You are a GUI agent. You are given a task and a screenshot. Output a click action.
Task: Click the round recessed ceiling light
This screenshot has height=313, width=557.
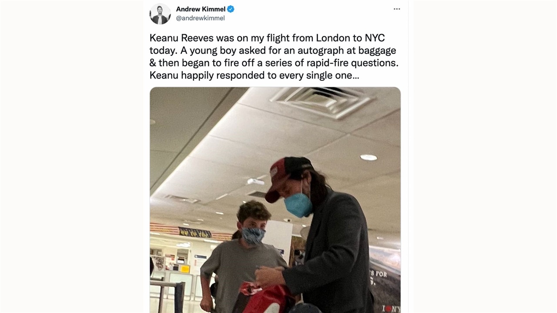[x=369, y=157]
